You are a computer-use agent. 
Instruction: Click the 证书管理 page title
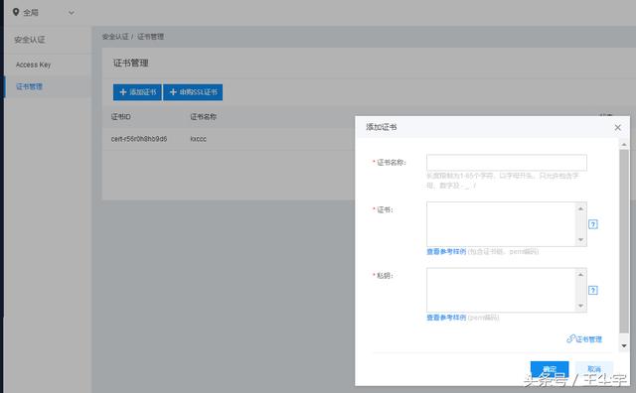coord(130,64)
